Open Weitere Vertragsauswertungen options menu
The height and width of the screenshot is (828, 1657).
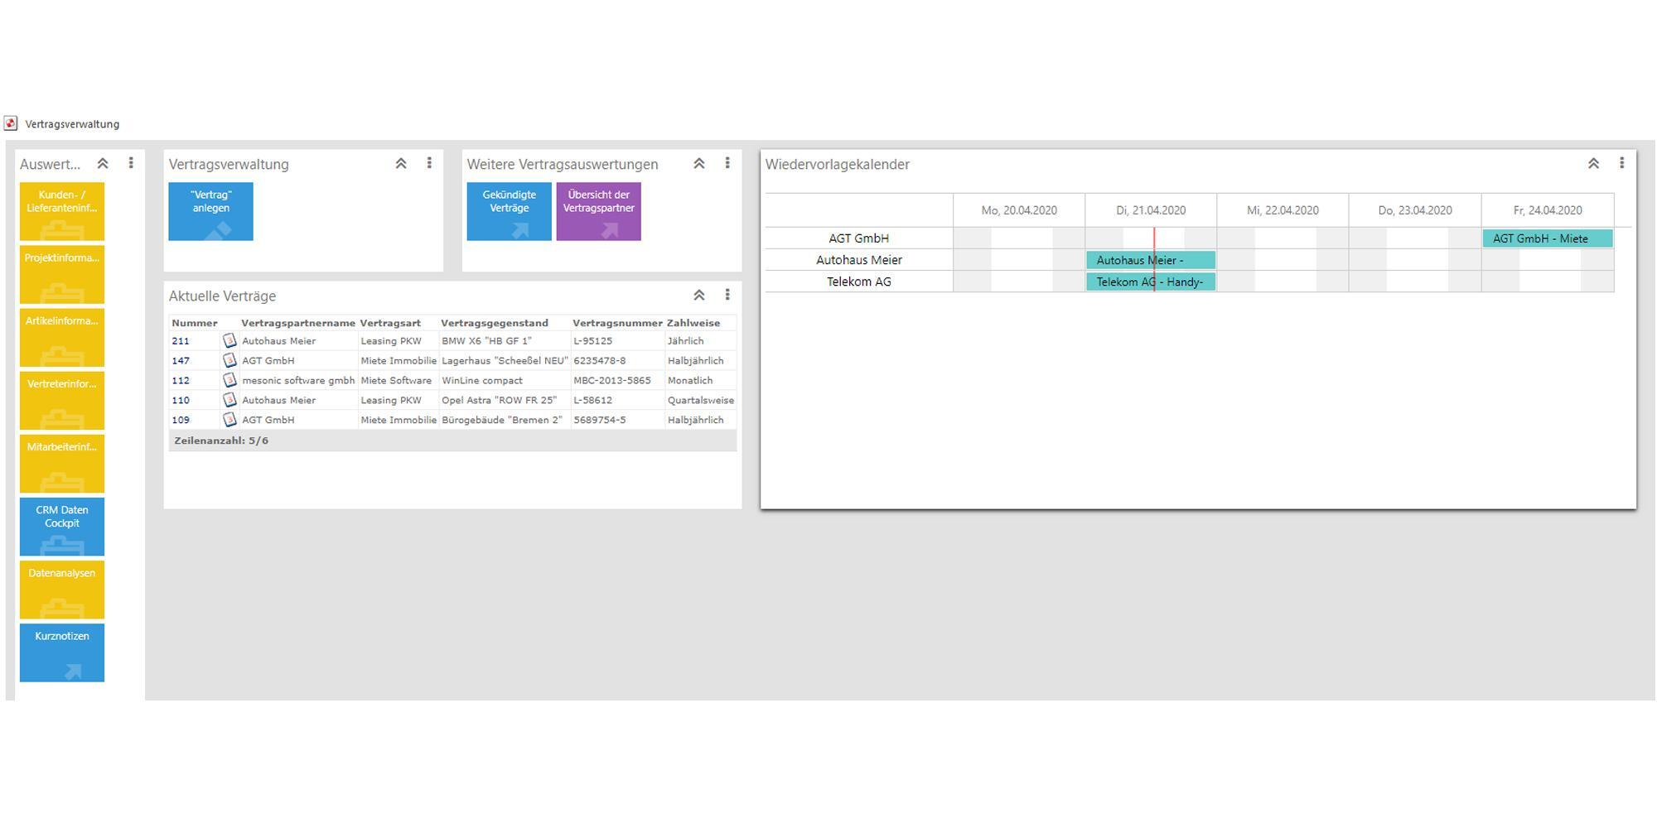coord(727,164)
